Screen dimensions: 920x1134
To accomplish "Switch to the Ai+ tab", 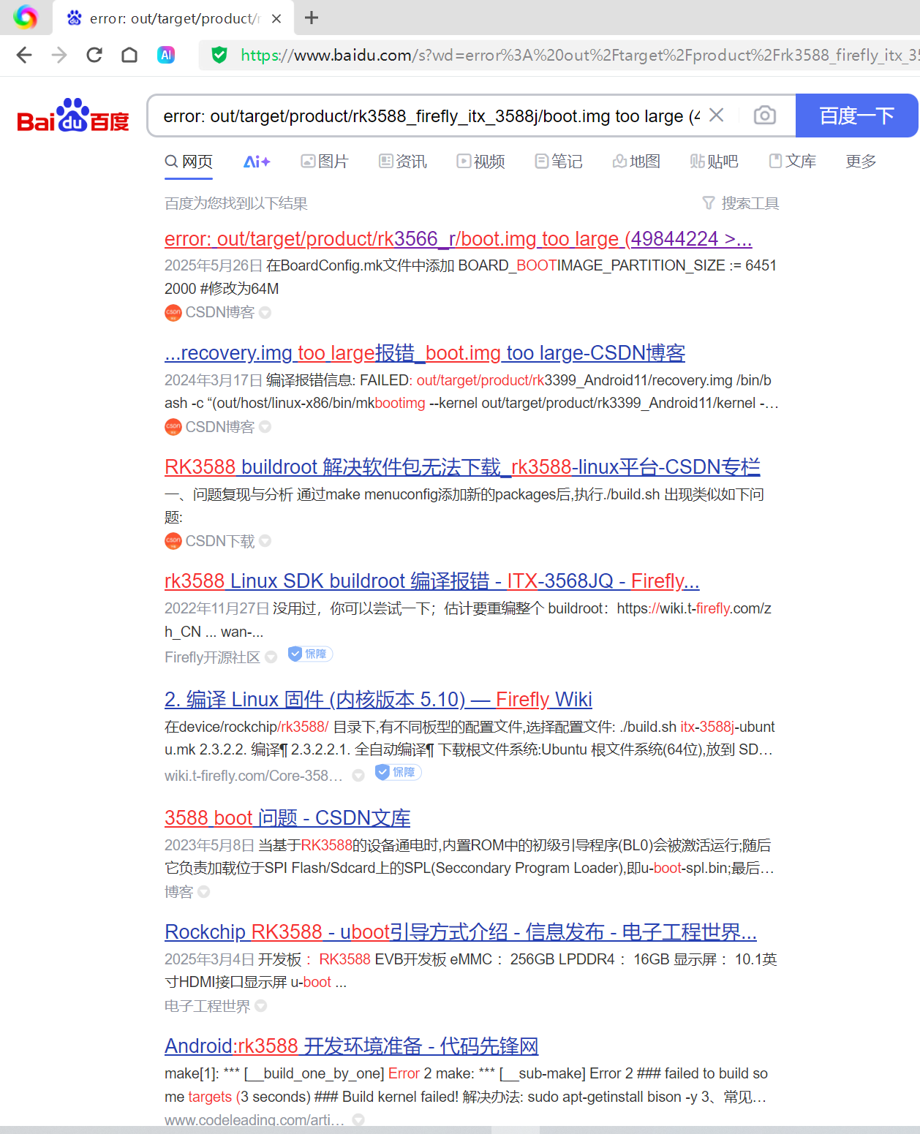I will pyautogui.click(x=257, y=162).
